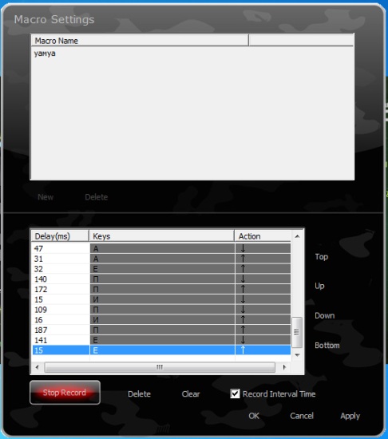Move selected entry Down
This screenshot has width=388, height=439.
click(324, 315)
